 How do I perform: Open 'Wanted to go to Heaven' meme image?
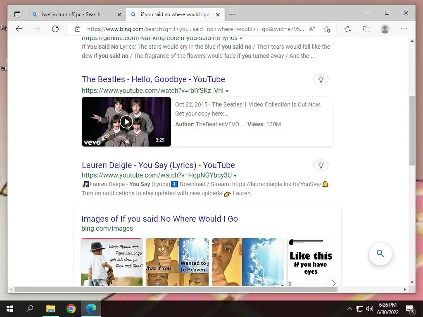[177, 262]
